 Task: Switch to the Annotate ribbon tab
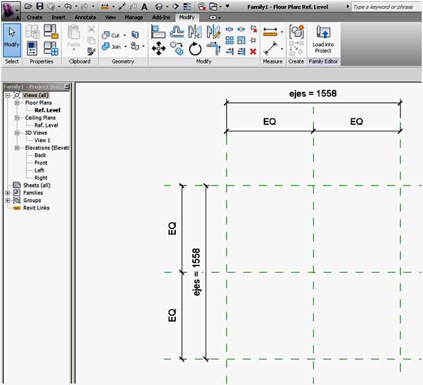85,17
